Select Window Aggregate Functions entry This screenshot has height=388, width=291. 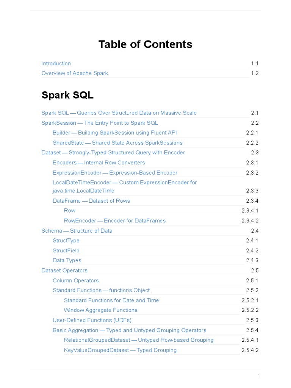pyautogui.click(x=100, y=310)
